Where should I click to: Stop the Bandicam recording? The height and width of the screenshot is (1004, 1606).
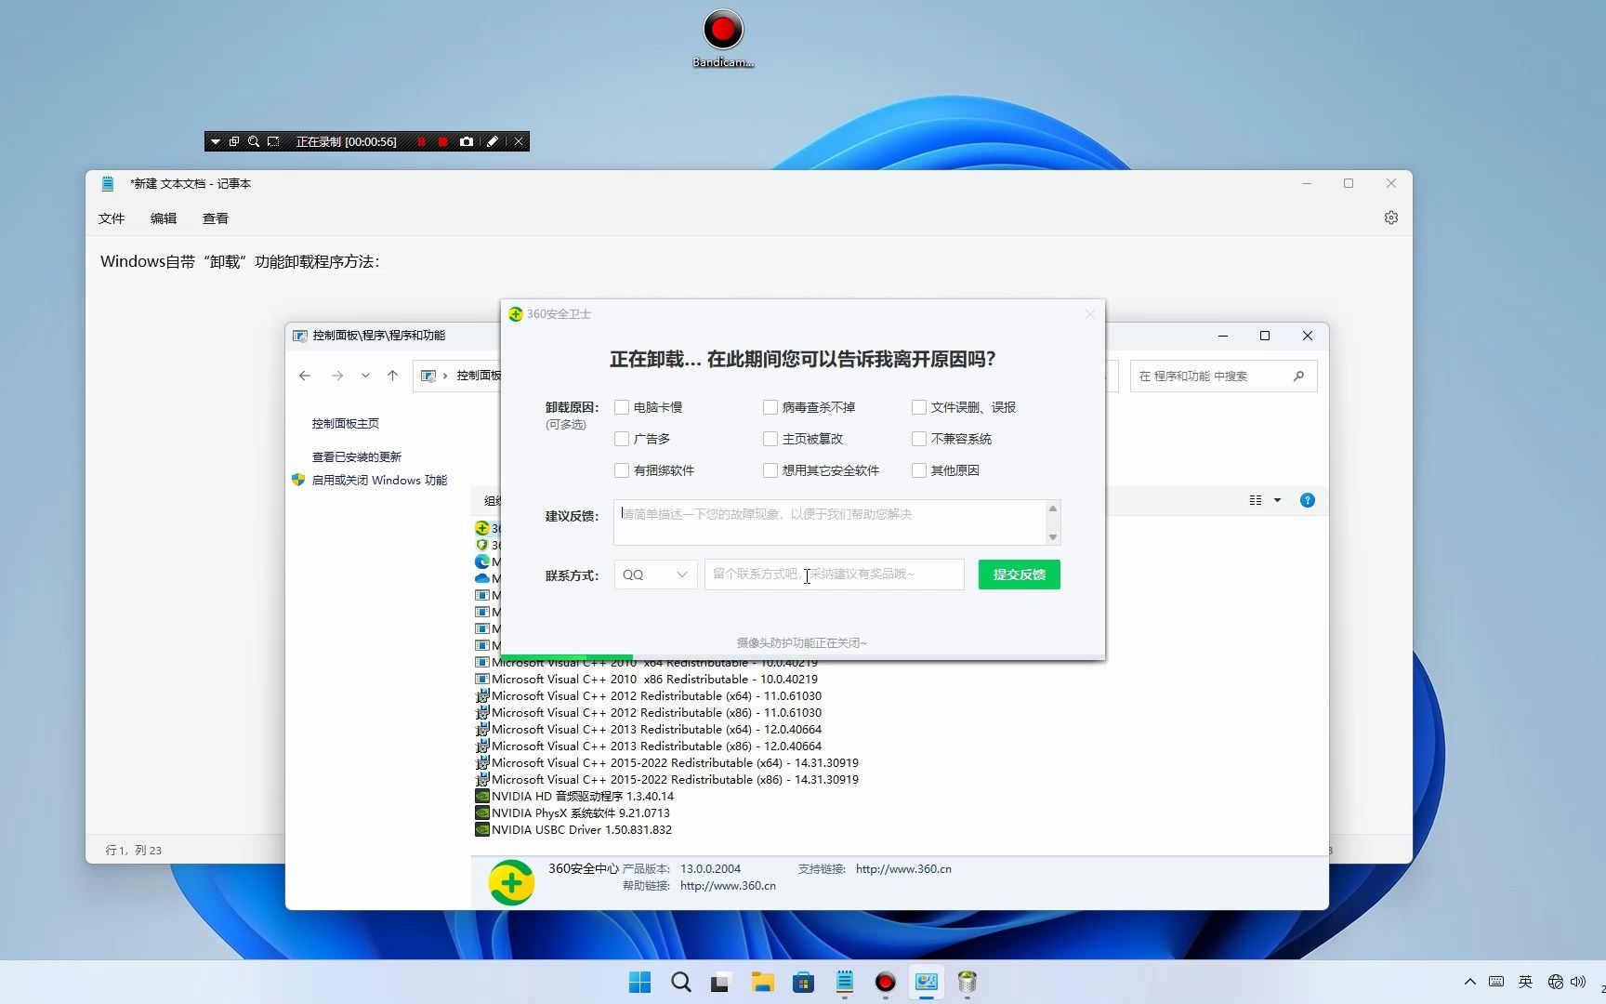pos(443,142)
